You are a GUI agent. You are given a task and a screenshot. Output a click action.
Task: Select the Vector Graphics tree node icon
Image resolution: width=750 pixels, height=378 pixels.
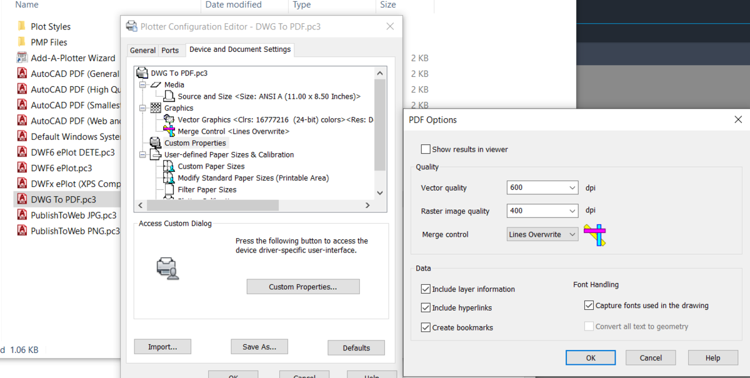169,119
